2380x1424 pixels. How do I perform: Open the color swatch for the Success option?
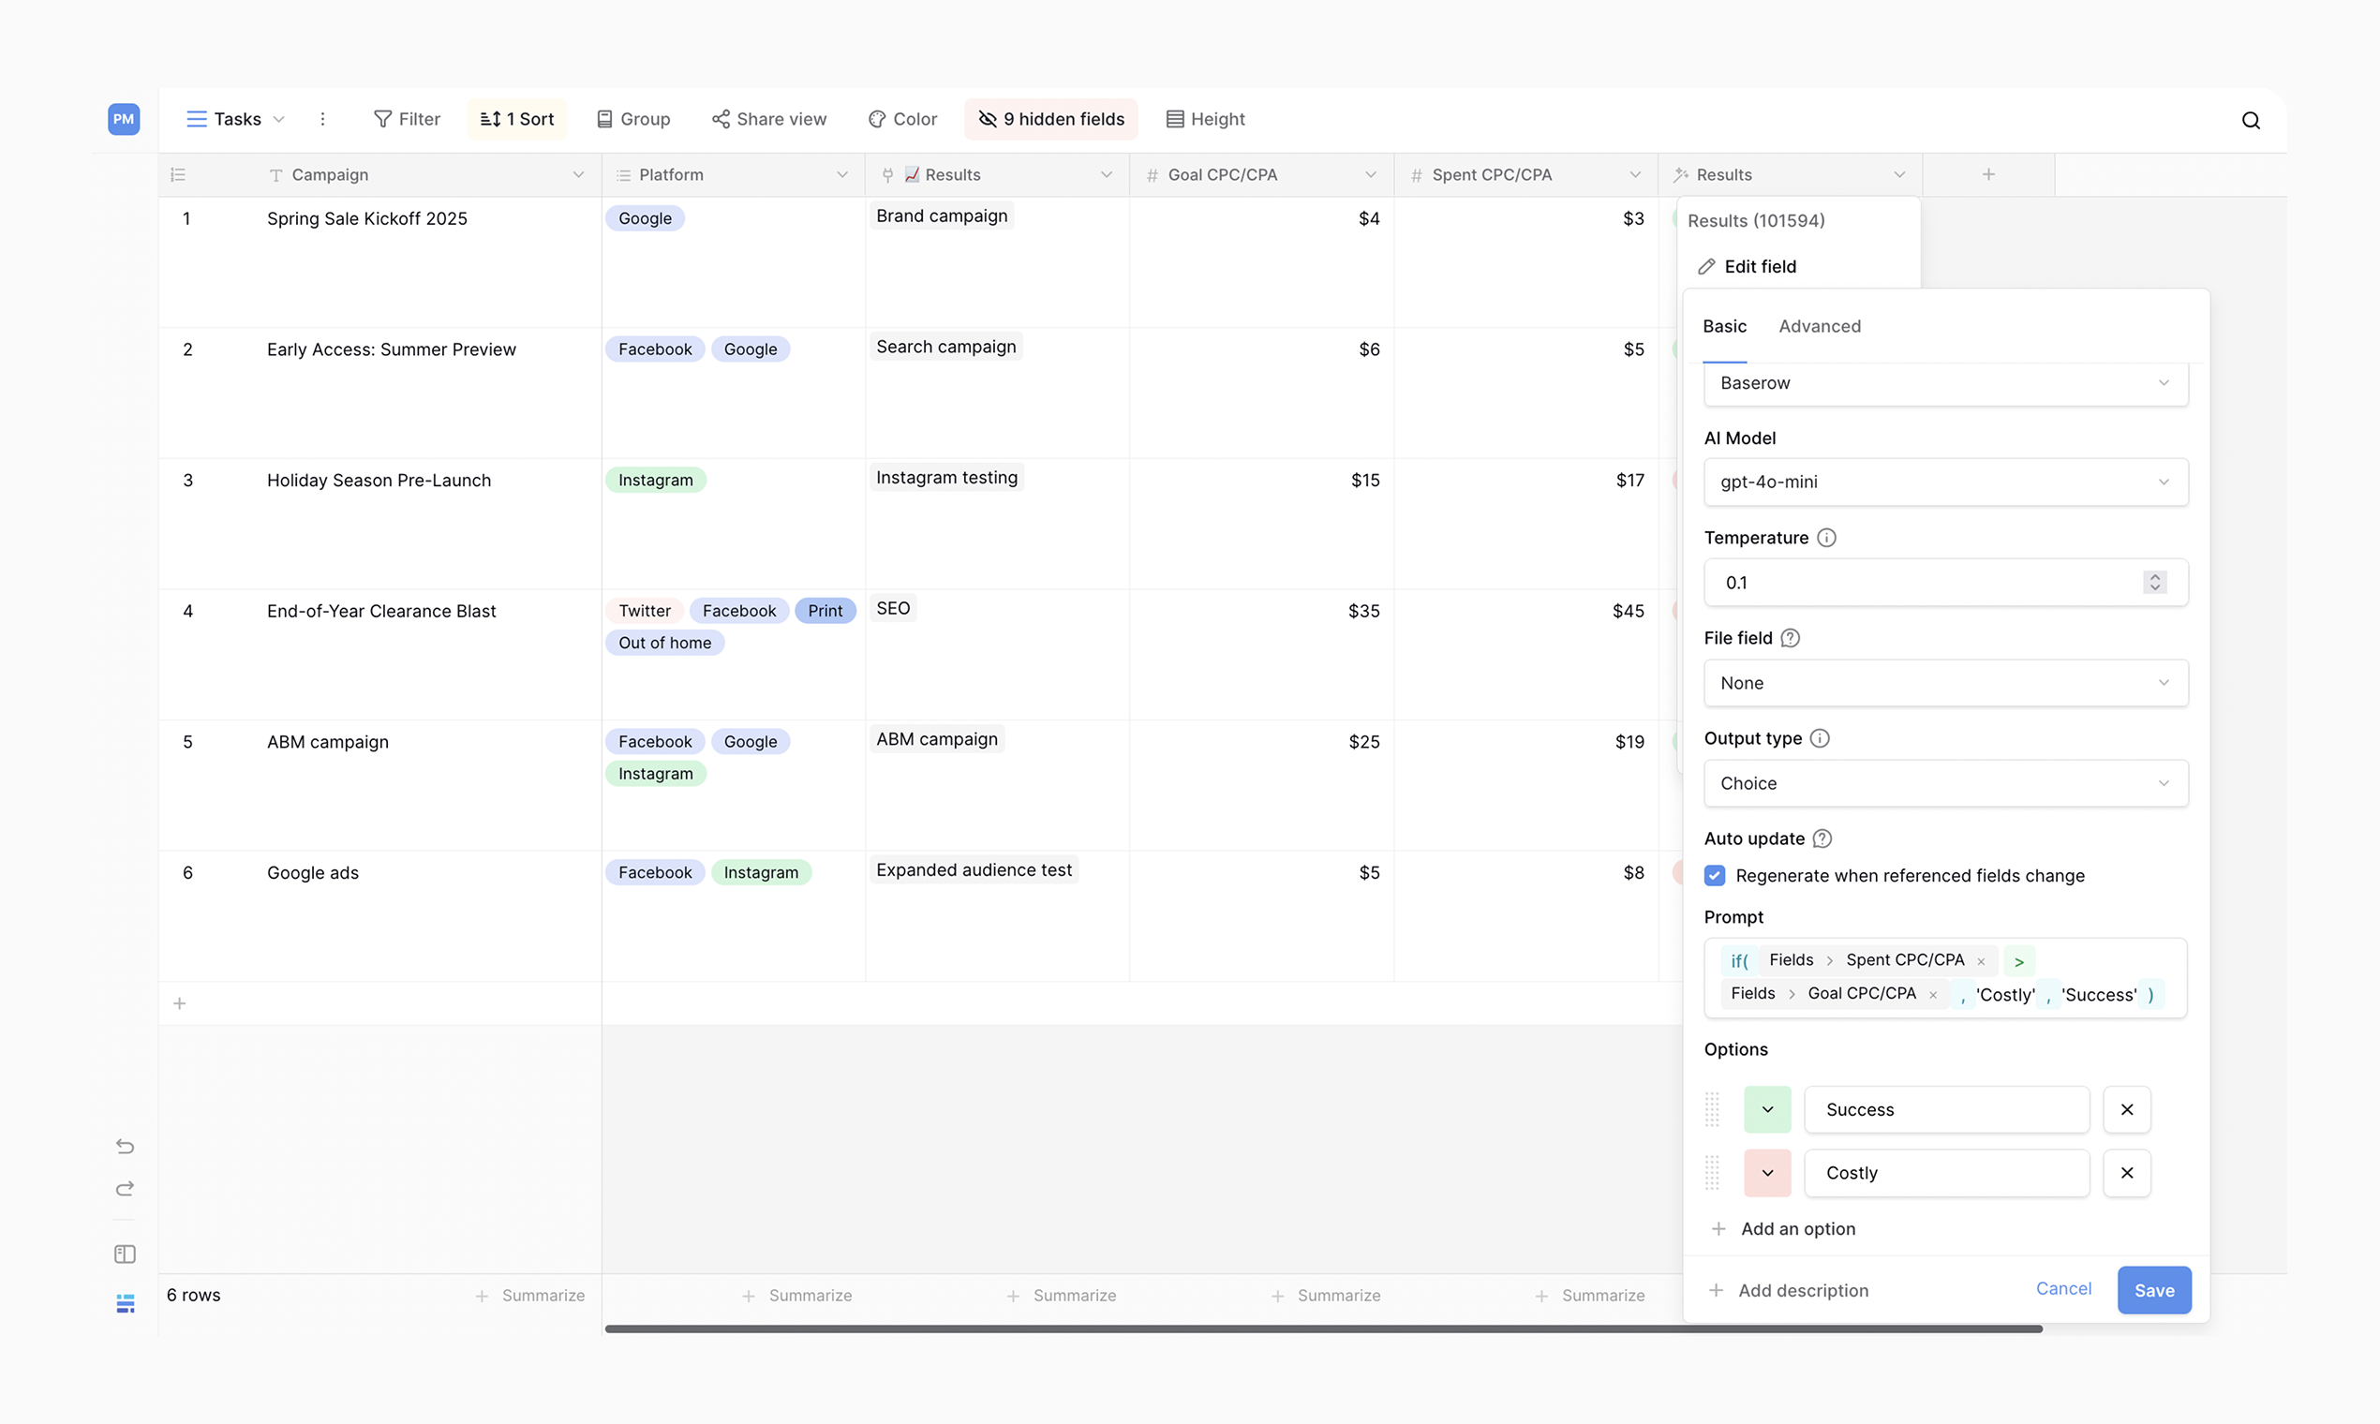[1766, 1109]
